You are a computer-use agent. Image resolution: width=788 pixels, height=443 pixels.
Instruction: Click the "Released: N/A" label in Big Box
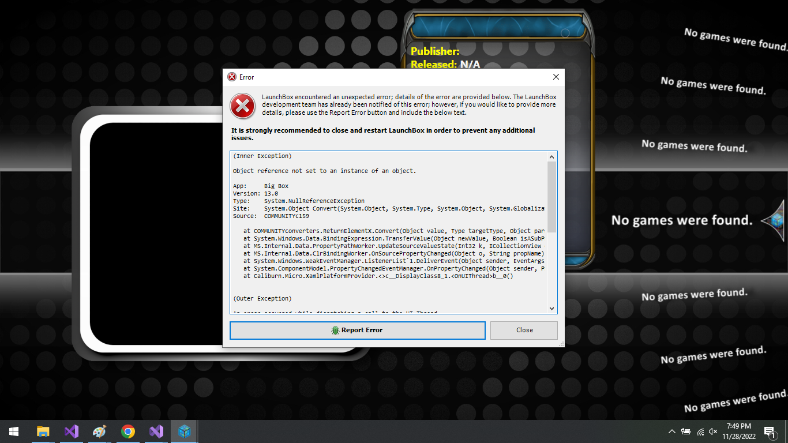[x=445, y=64]
